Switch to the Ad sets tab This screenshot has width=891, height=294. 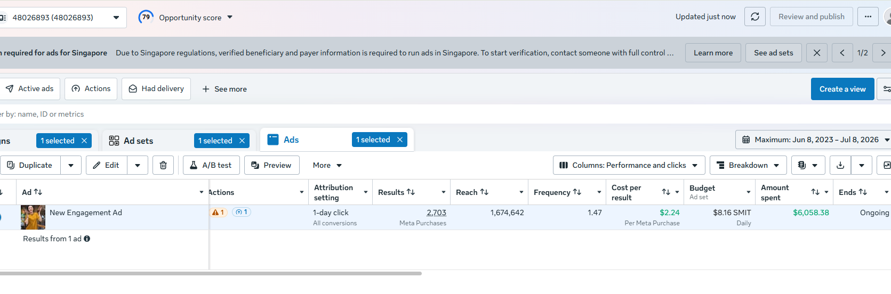139,141
